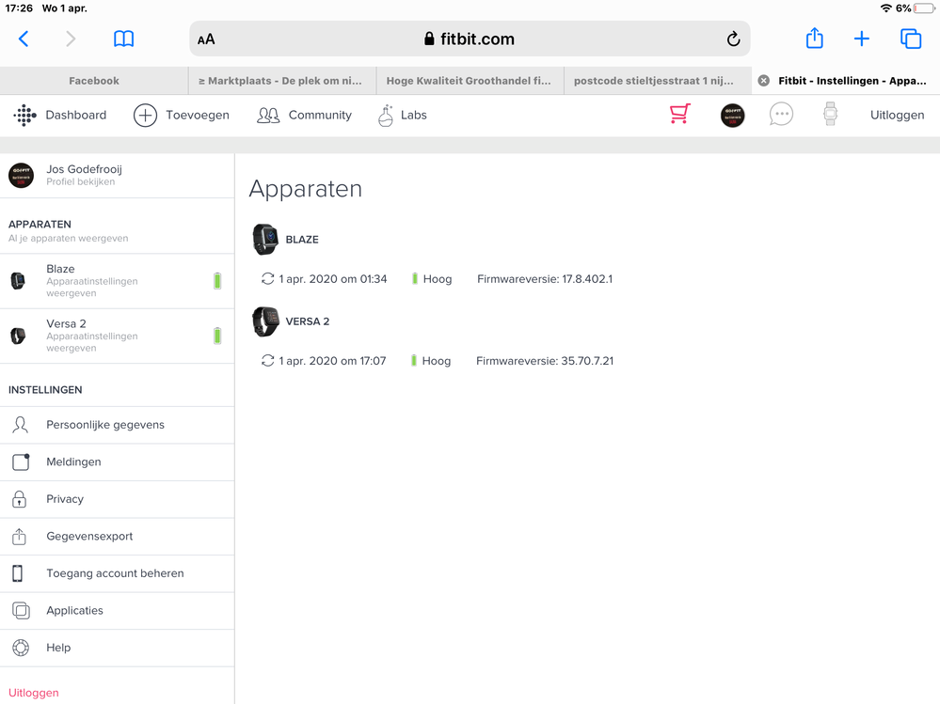Open the Labs menu item

414,115
